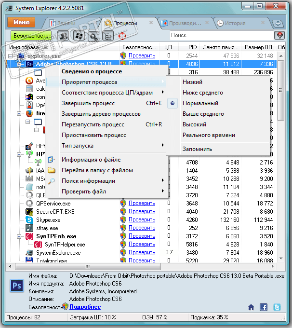
Task: Collapse the explorer.exe tree node
Action: pyautogui.click(x=10, y=56)
